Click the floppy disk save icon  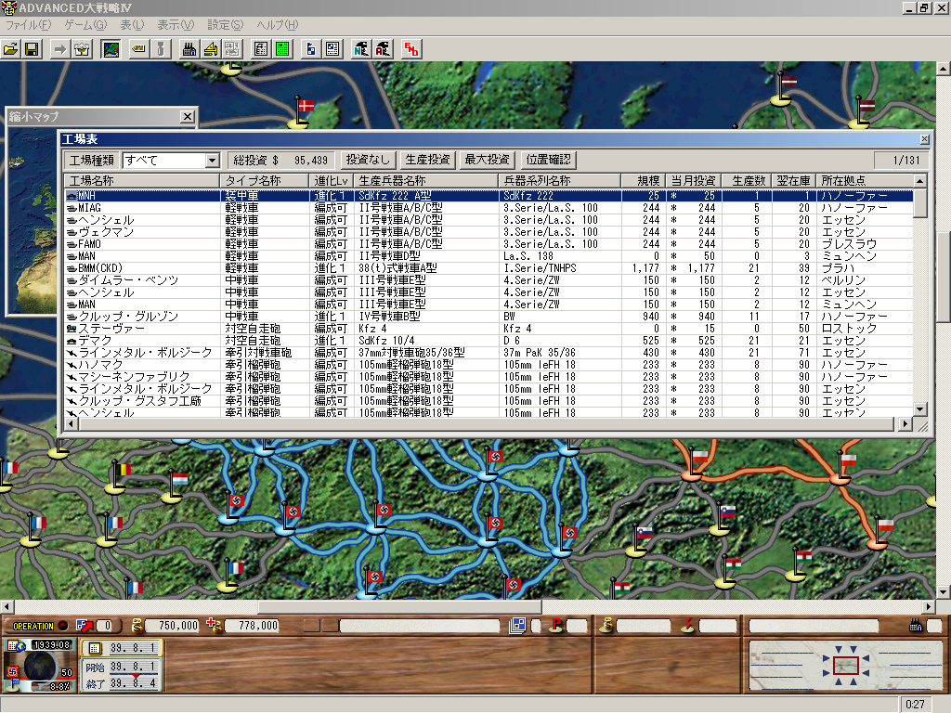32,49
